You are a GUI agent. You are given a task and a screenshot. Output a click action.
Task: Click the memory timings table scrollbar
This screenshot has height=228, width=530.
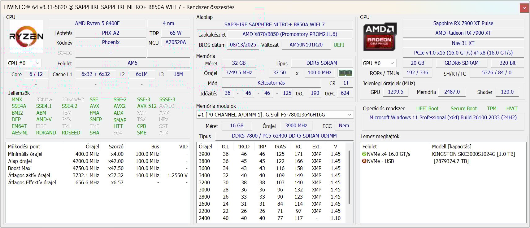pyautogui.click(x=350, y=177)
